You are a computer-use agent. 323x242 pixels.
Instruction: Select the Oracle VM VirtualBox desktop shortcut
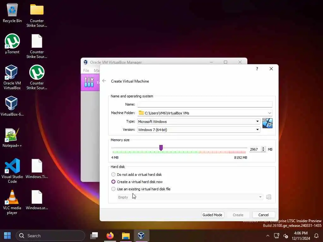tap(12, 77)
